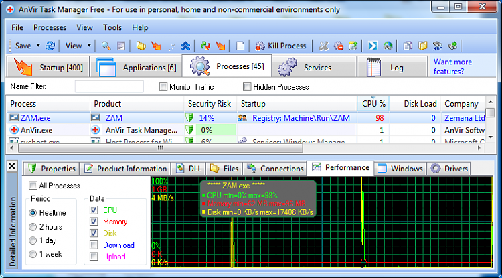Open the View dropdown arrow
Screen dimensions: 502x278
click(89, 46)
